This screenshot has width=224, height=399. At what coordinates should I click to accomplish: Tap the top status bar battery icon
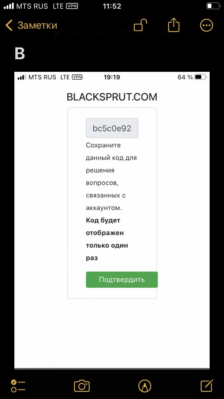[213, 6]
